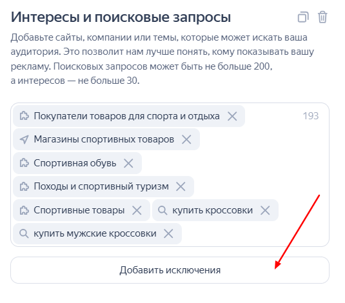Remove "Походы и спортивный туризм" tag
This screenshot has width=345, height=303.
(181, 186)
